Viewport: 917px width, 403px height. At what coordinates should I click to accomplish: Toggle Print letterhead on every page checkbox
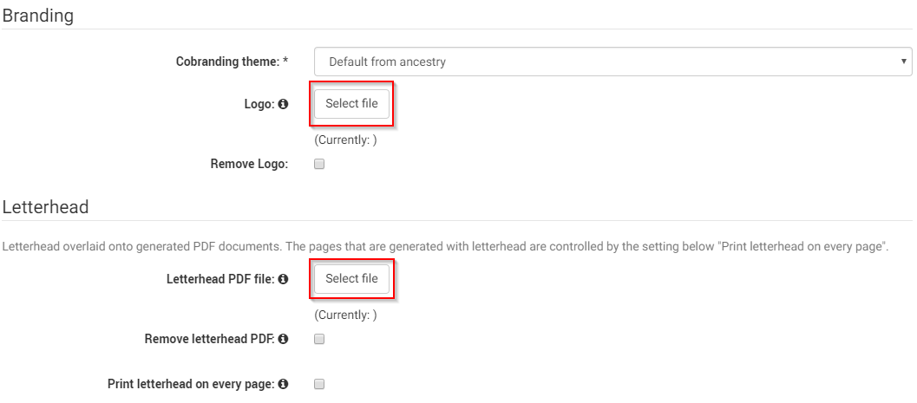(319, 384)
